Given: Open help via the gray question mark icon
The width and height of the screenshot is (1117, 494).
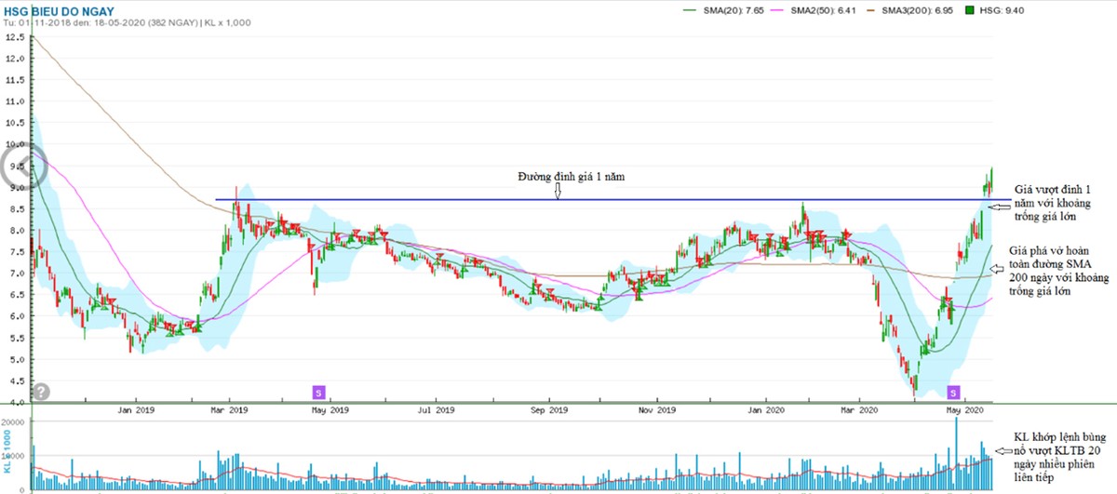Looking at the screenshot, I should (41, 392).
